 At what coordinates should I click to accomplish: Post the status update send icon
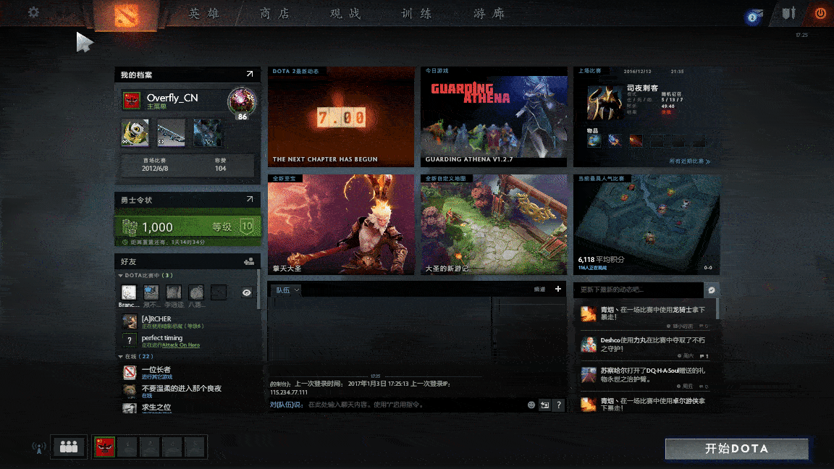[712, 290]
